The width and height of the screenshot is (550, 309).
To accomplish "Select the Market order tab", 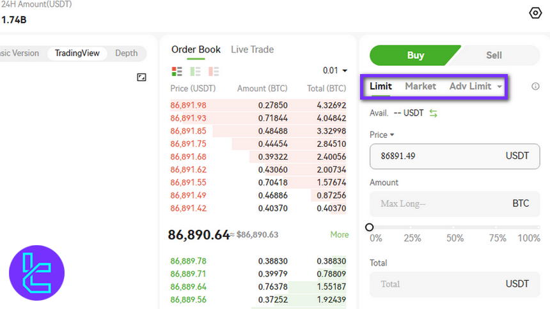I will pos(420,86).
